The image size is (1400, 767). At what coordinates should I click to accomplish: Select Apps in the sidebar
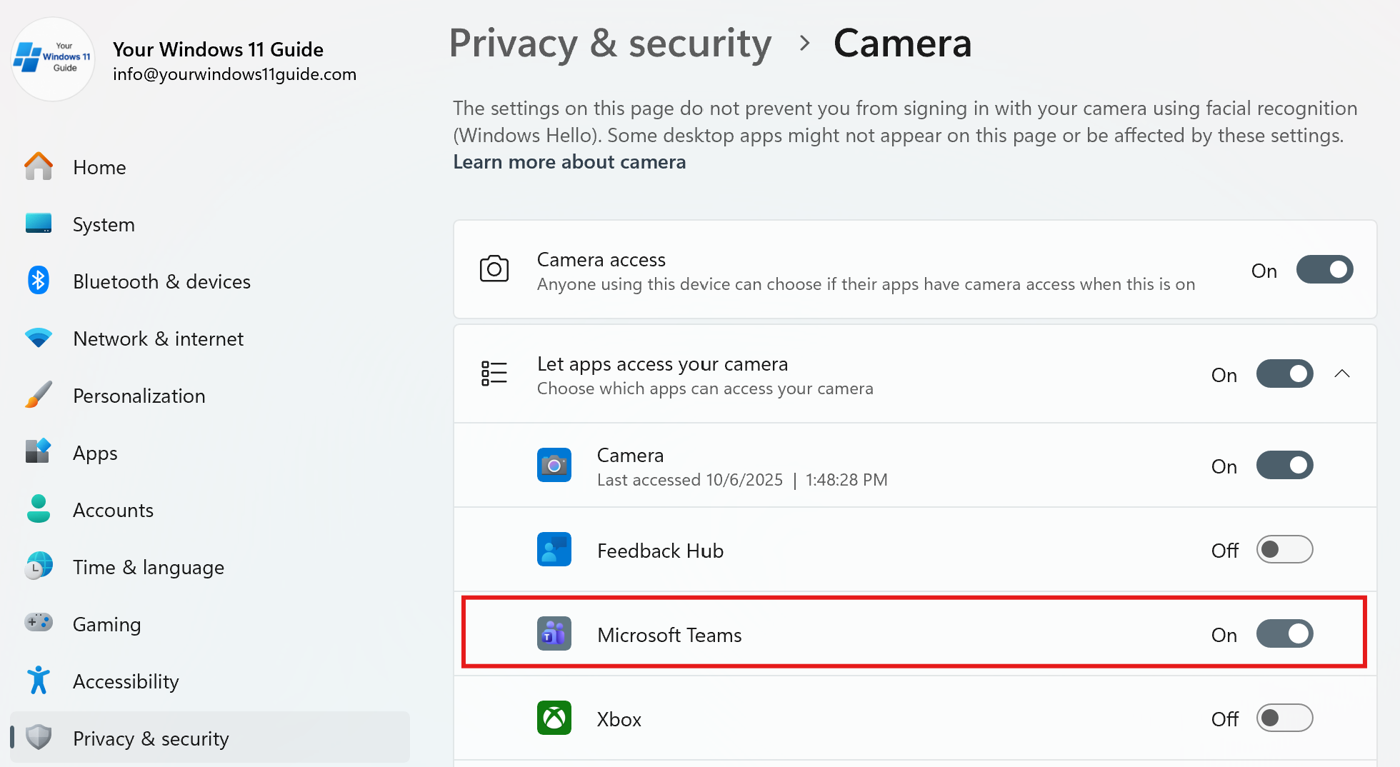point(210,452)
